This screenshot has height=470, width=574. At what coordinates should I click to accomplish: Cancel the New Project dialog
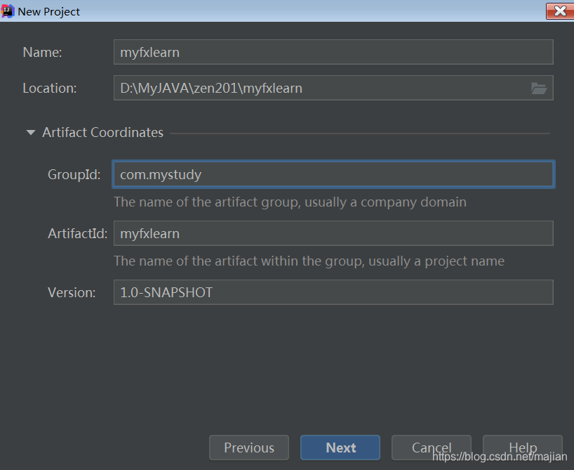[x=432, y=448]
